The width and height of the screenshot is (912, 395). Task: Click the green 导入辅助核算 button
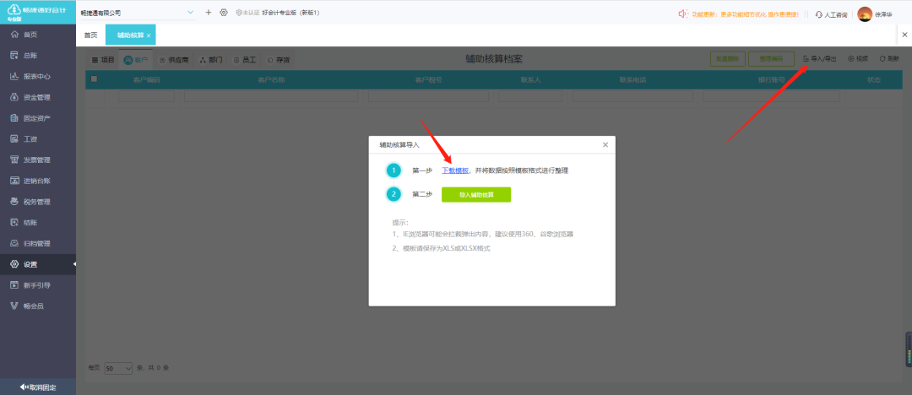[x=476, y=195]
